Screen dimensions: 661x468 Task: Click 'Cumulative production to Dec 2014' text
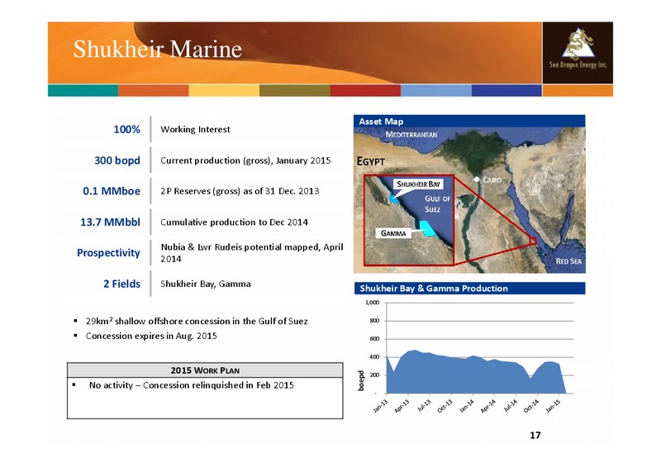coord(235,222)
